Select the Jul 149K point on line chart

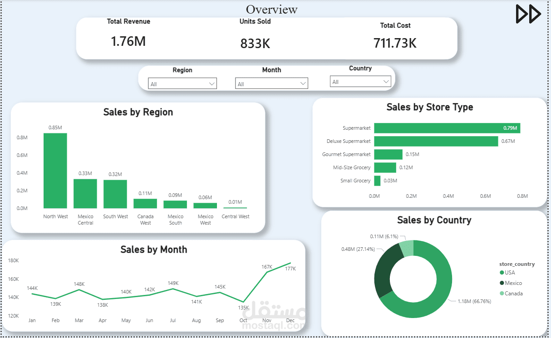click(173, 289)
